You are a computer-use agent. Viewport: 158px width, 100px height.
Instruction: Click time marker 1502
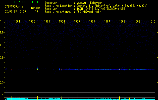[32, 21]
